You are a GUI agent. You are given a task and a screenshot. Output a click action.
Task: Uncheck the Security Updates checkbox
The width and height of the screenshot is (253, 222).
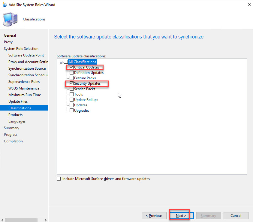point(71,84)
